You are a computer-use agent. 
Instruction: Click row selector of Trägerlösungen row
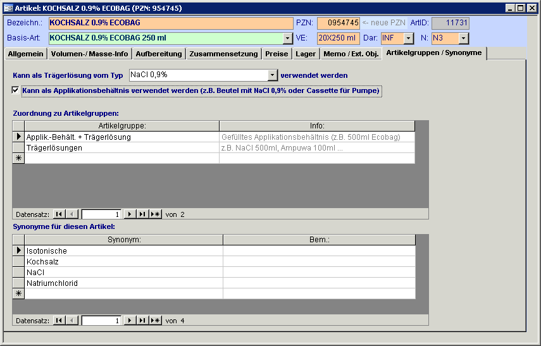click(18, 147)
